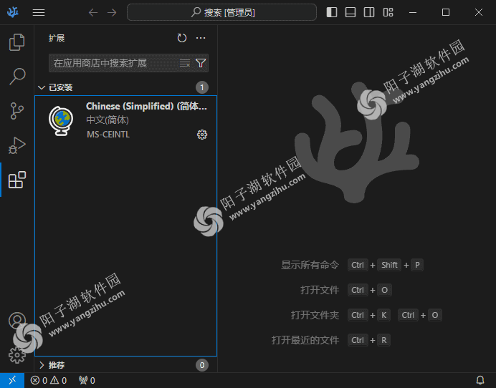Image resolution: width=496 pixels, height=388 pixels.
Task: Close the editor window
Action: (x=479, y=12)
